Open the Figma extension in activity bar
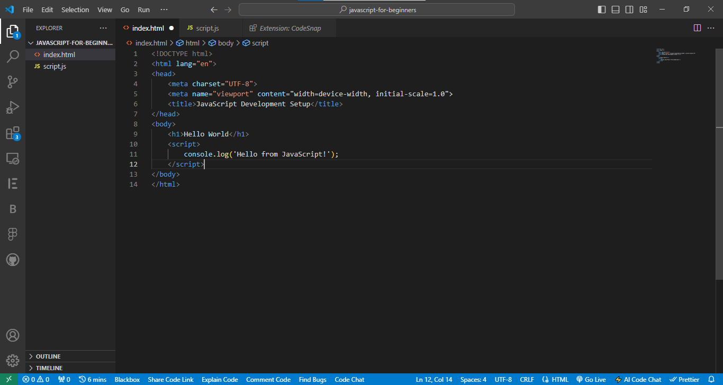This screenshot has height=385, width=723. (x=13, y=234)
